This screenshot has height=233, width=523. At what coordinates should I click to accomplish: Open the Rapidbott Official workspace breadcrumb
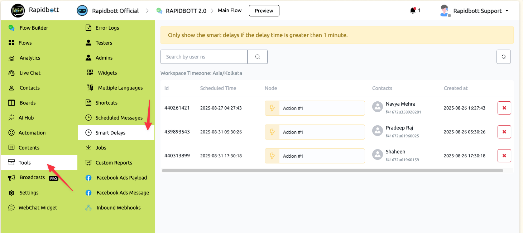115,11
